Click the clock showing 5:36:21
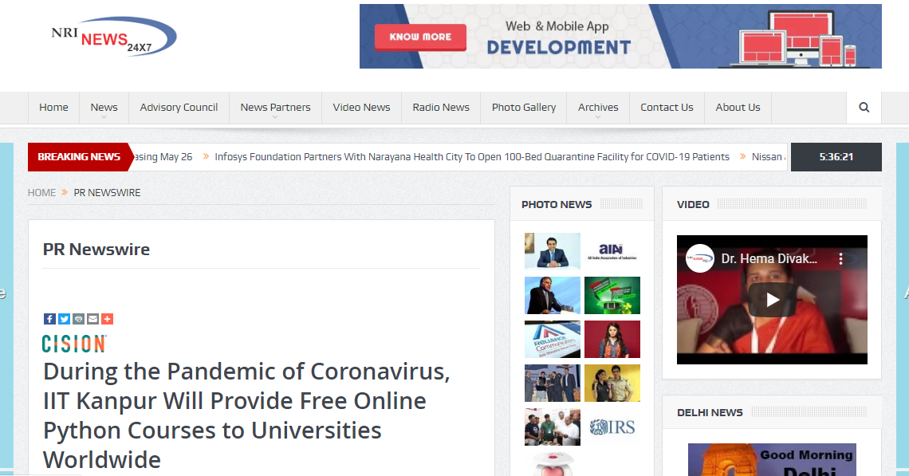Screen dimensions: 909x476 tap(836, 156)
